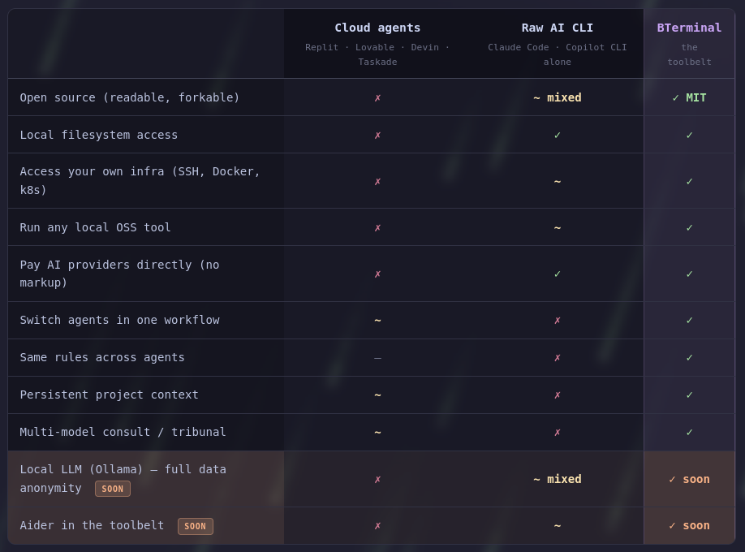Click the Raw AI CLI cross for Same rules across agents
The width and height of the screenshot is (745, 552).
[557, 358]
